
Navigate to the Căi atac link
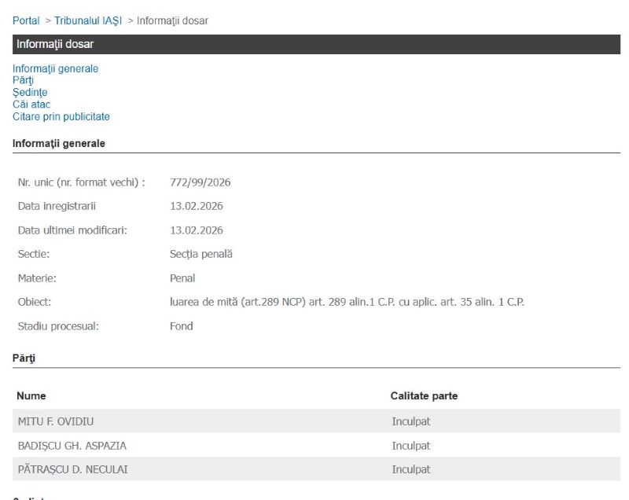31,105
